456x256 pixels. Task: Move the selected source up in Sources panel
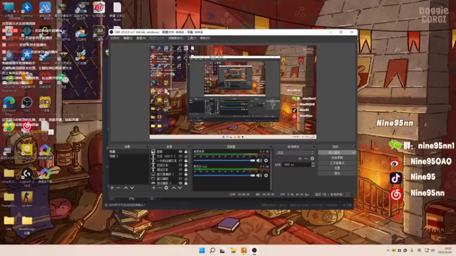174,188
